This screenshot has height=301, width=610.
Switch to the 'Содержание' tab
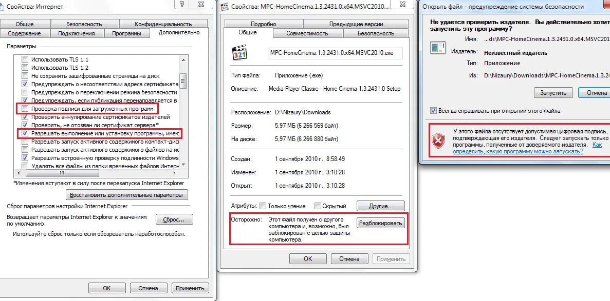coord(24,33)
